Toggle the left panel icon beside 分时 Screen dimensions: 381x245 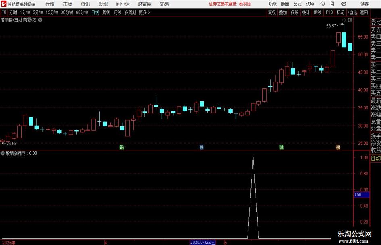click(x=4, y=12)
